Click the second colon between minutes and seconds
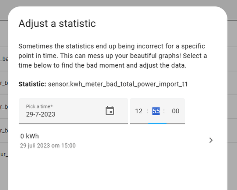The height and width of the screenshot is (190, 237). point(164,111)
